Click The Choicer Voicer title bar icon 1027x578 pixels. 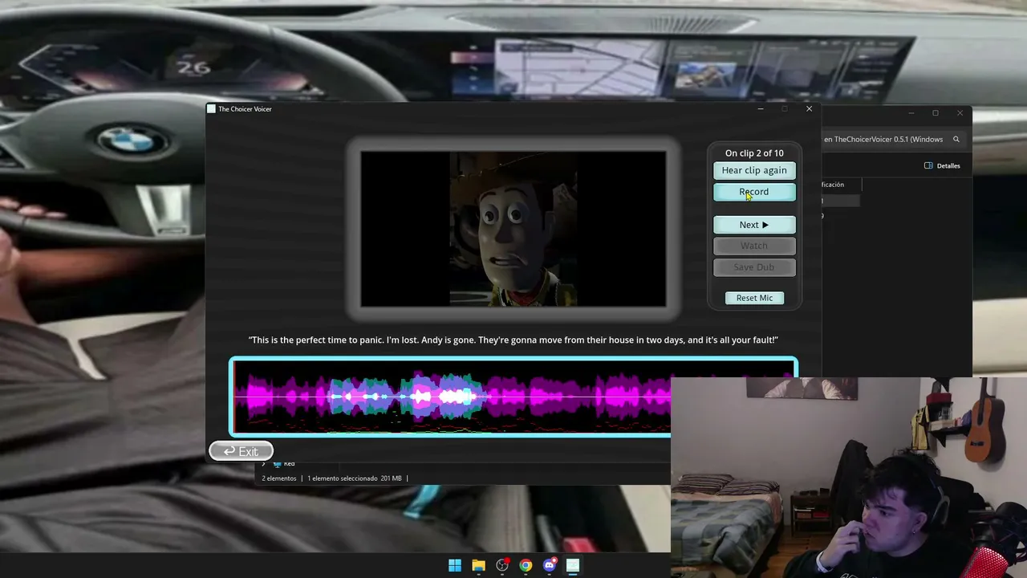point(211,109)
